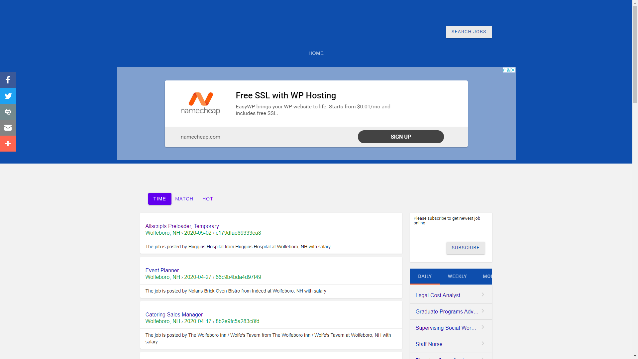Close the Namecheap advertisement with the X icon
The height and width of the screenshot is (359, 638).
click(513, 70)
